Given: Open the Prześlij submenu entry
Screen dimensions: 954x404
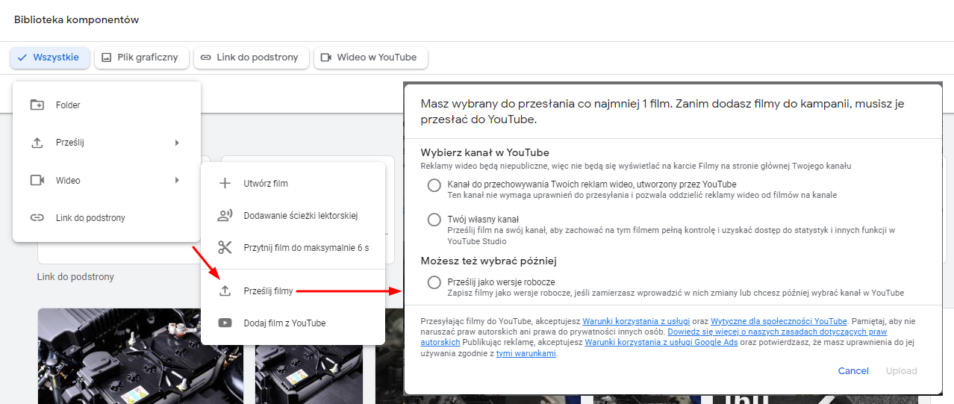Looking at the screenshot, I should [x=107, y=143].
